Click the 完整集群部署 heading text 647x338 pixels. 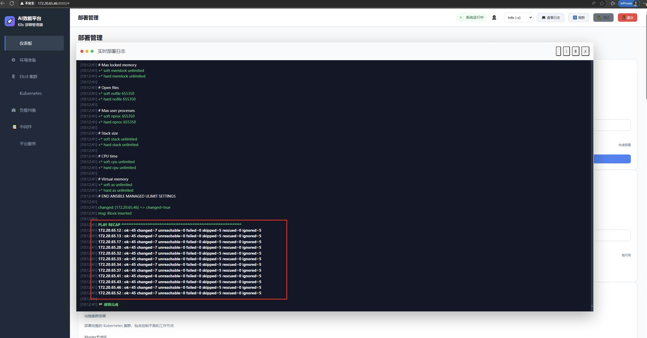click(95, 316)
